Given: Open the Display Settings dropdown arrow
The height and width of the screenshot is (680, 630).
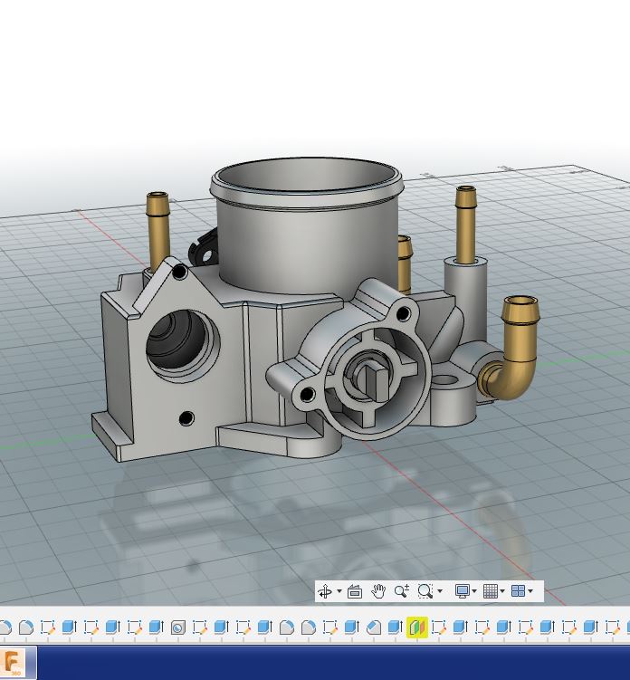Looking at the screenshot, I should [x=474, y=592].
